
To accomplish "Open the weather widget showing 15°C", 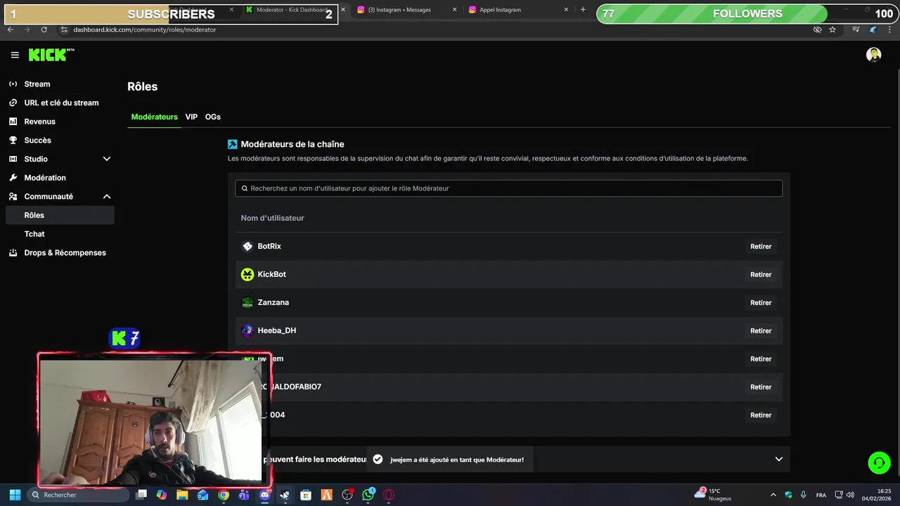I will click(713, 495).
